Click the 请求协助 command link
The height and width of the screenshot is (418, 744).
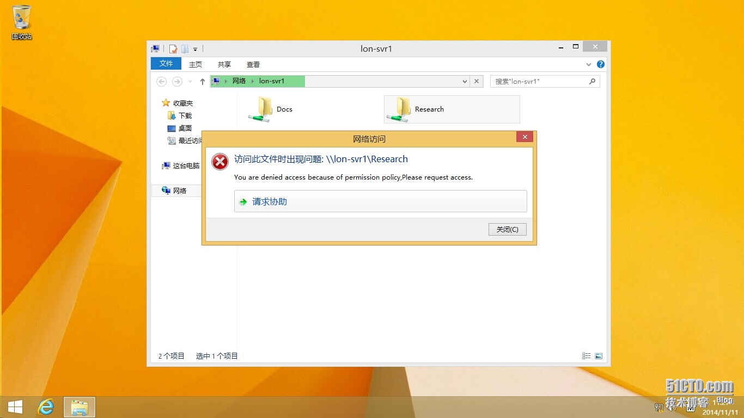380,201
